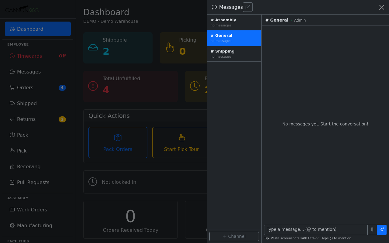Click the Pack Orders quick action
Screen dimensions: 389x243
118,142
